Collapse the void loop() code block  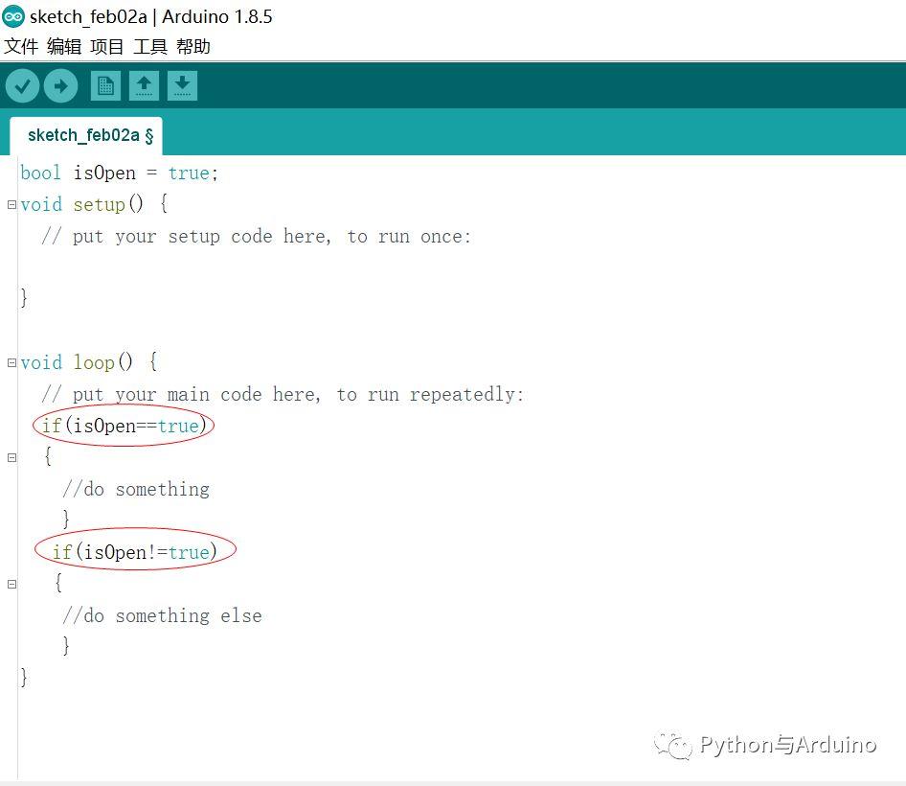tap(11, 362)
